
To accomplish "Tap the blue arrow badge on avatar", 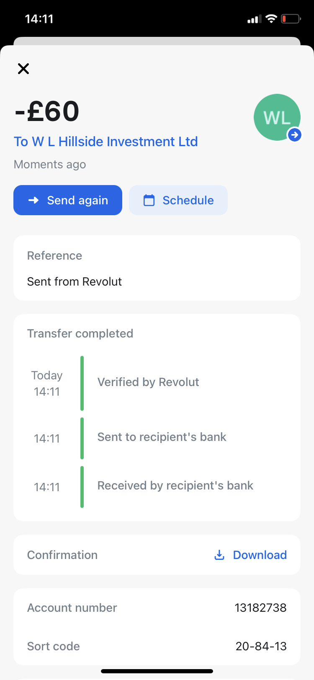I will click(x=295, y=135).
